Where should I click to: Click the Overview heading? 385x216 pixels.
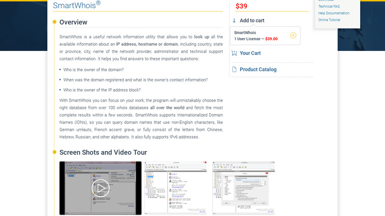pos(73,22)
